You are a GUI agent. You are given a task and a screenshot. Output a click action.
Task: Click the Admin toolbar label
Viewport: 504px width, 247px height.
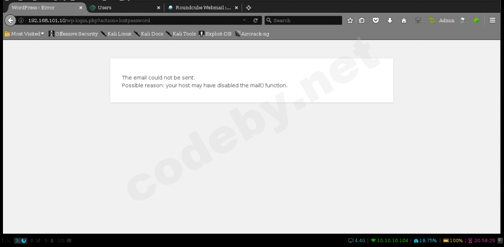(446, 21)
